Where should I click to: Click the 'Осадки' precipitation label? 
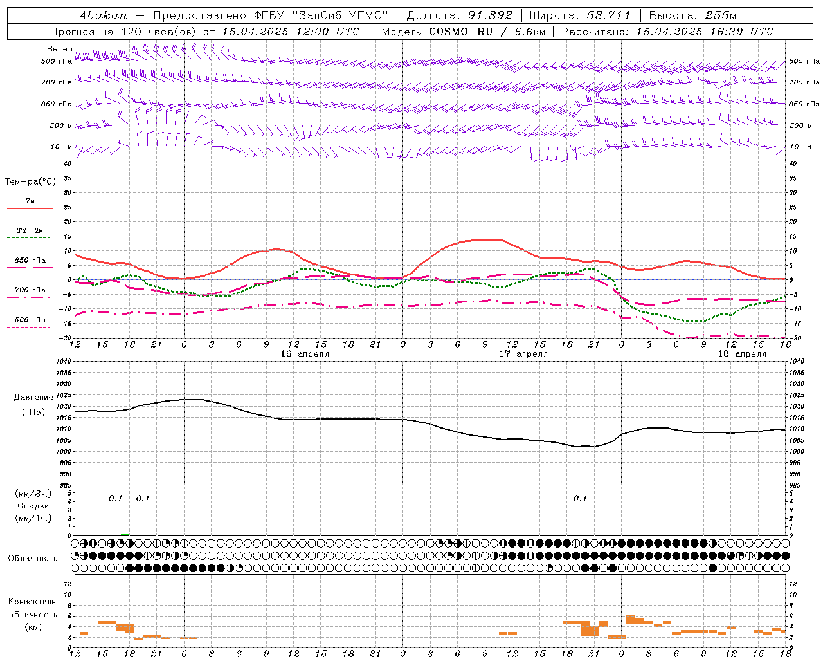click(x=33, y=506)
